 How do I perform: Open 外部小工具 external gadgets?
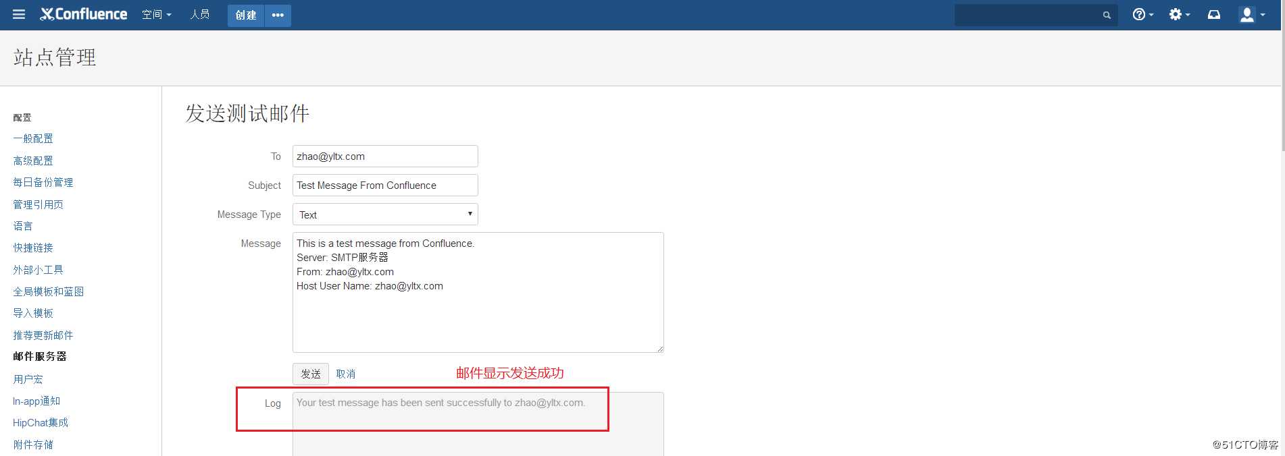click(x=38, y=270)
